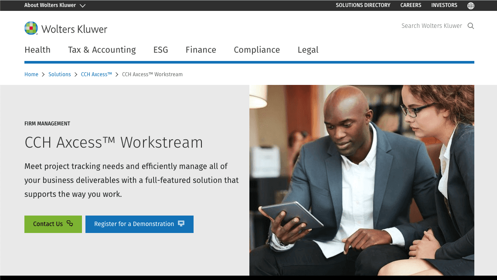Click the search magnifier icon

point(471,26)
